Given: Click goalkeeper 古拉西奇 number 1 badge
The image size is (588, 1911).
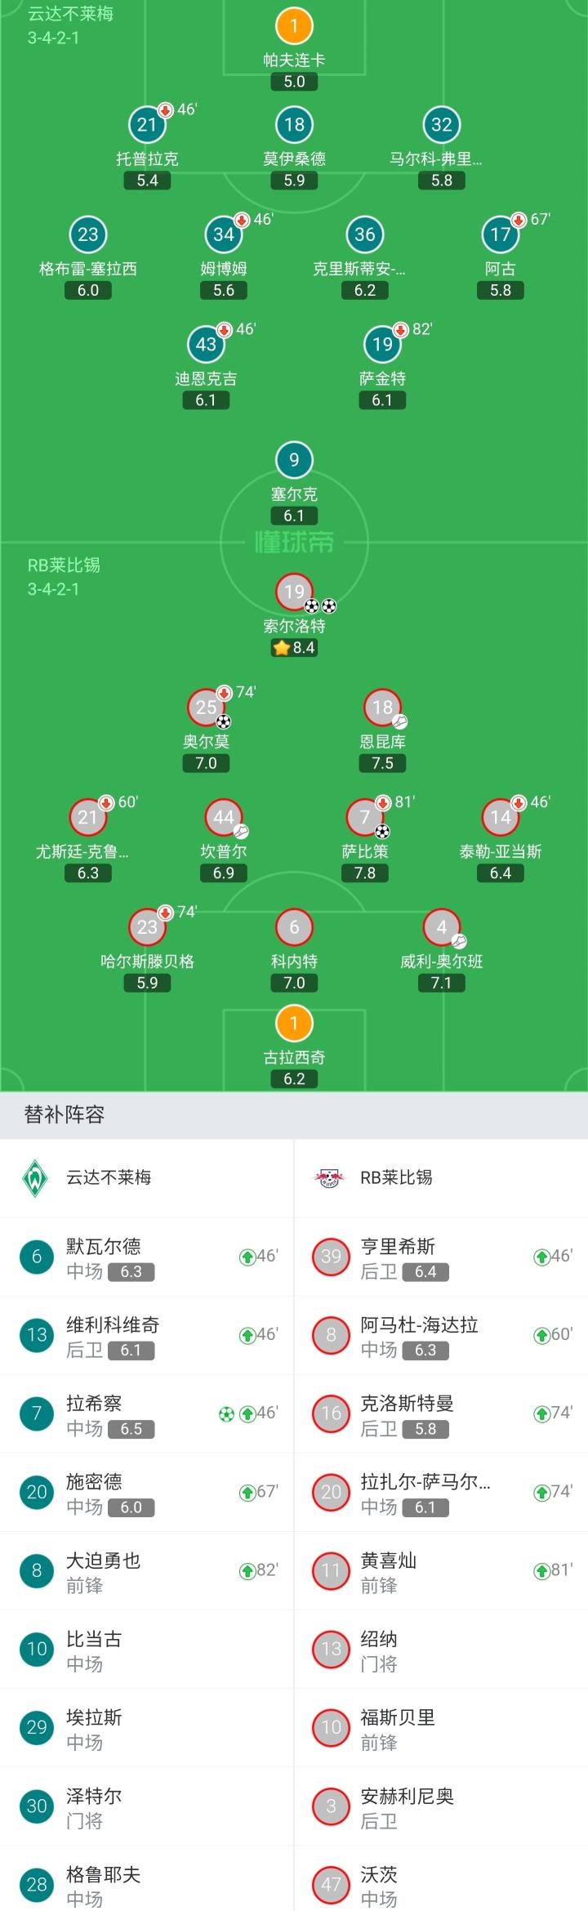Looking at the screenshot, I should coord(294,1023).
